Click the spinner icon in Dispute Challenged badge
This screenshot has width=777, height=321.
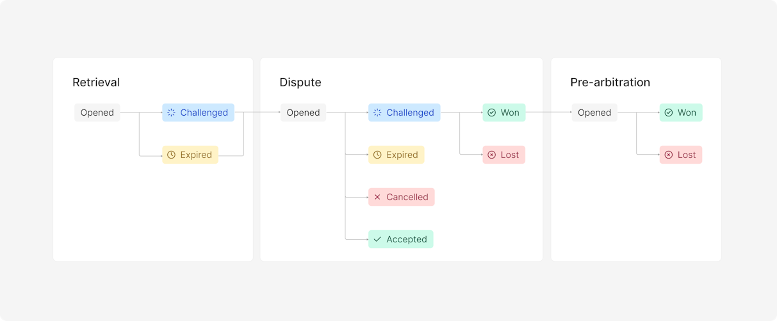pos(377,113)
